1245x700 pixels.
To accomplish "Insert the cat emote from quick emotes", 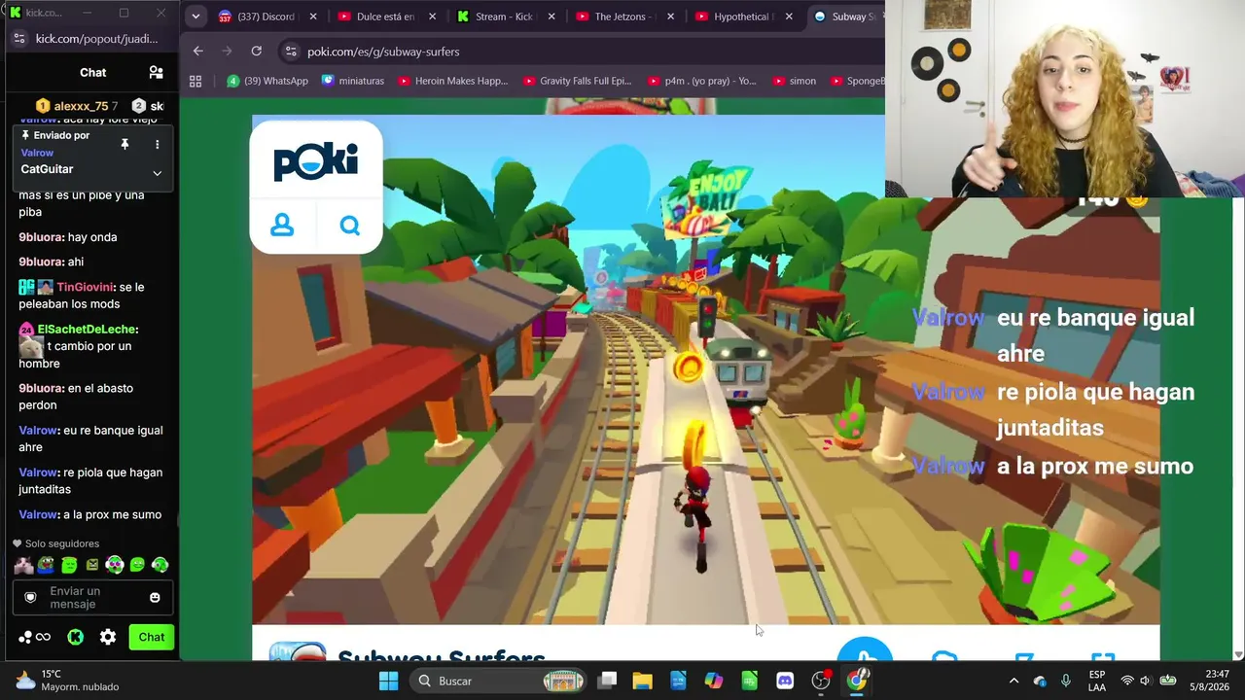I will [23, 565].
